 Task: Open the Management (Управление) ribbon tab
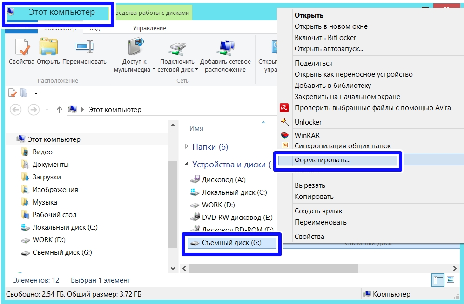click(x=149, y=28)
